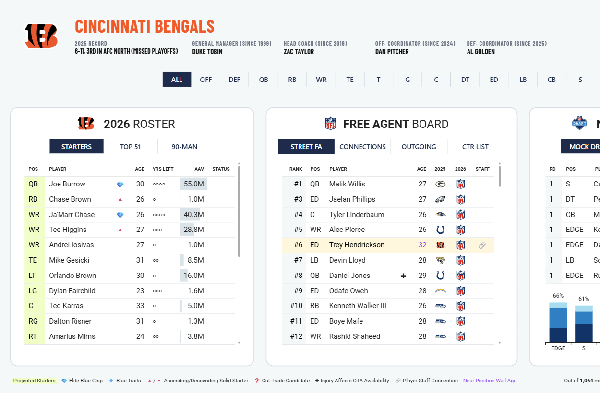Click the free agent board scrollbar
Viewport: 600px width, 393px height.
pyautogui.click(x=499, y=176)
